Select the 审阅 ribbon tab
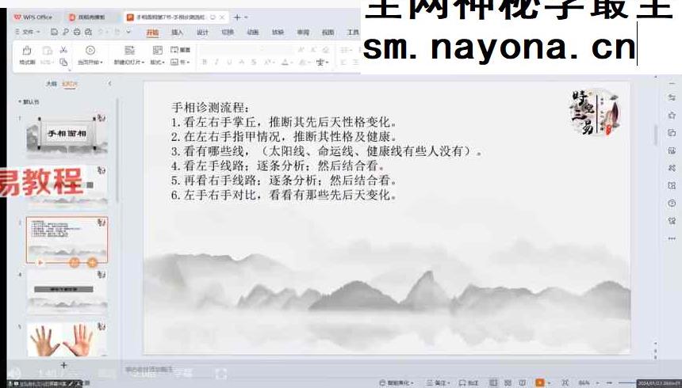Image resolution: width=682 pixels, height=388 pixels. (303, 32)
